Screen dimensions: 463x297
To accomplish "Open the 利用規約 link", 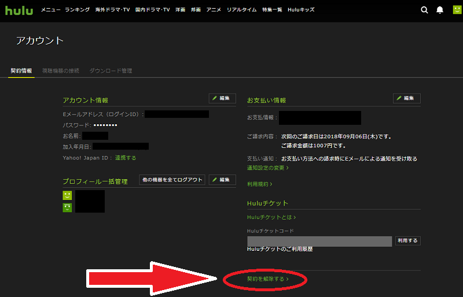I will pos(259,184).
